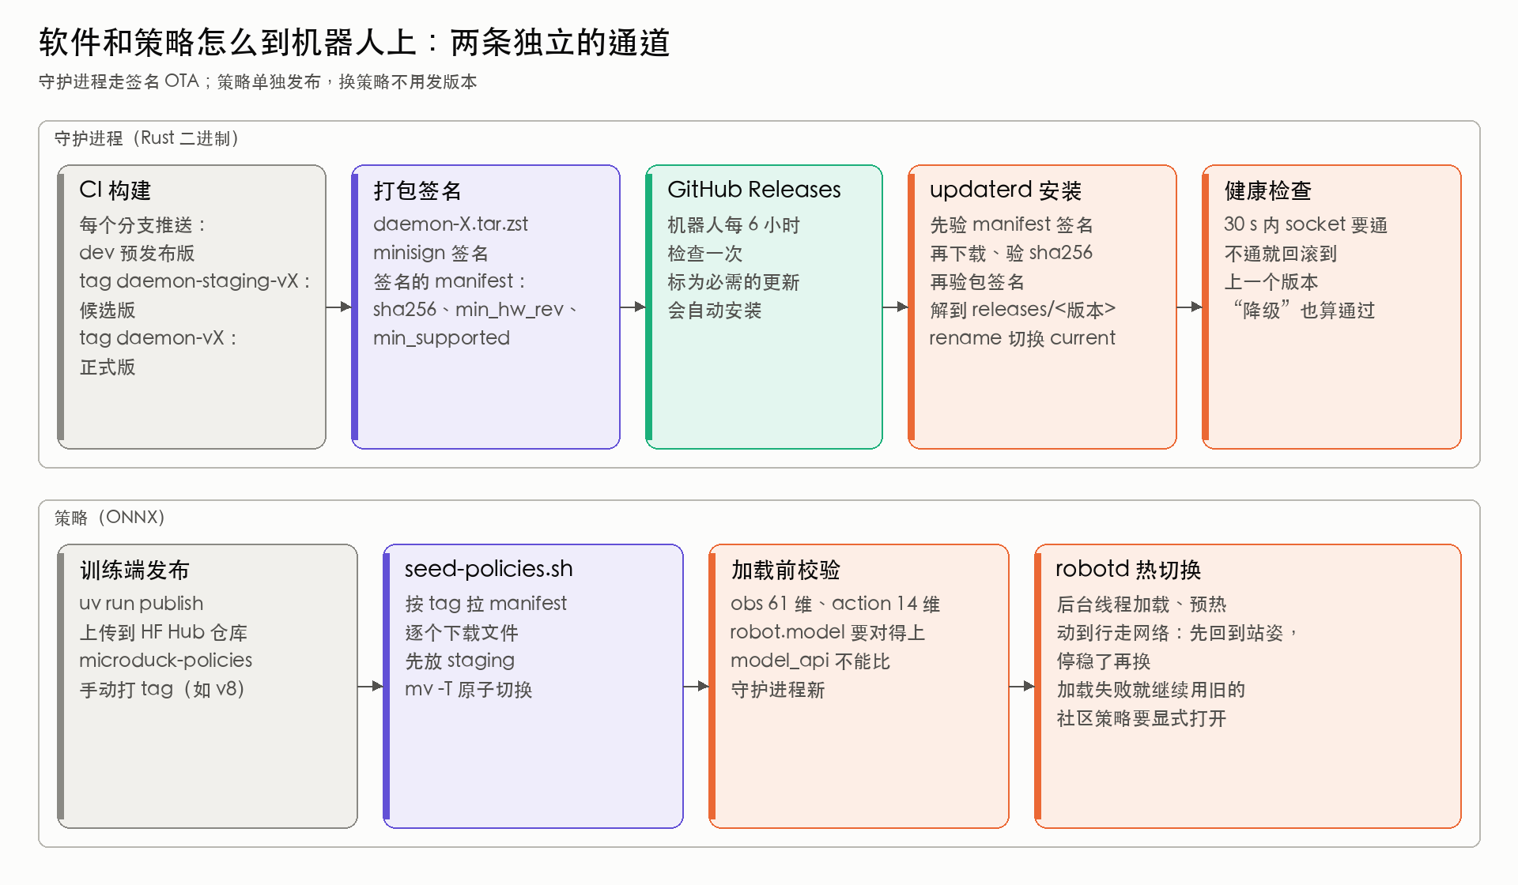Screen dimensions: 1518x885
Task: Click the line uv run publish
Action: pos(141,604)
